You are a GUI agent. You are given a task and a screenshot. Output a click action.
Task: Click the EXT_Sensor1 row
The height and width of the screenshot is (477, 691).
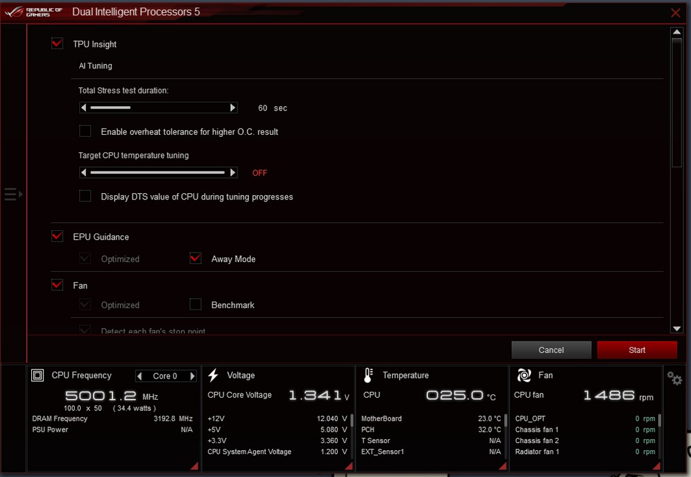click(431, 451)
